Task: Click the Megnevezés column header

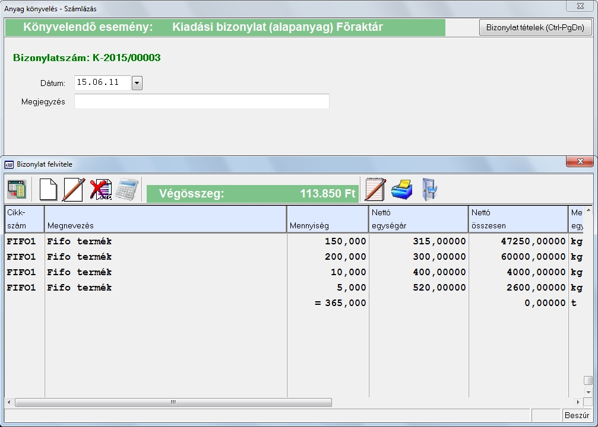Action: coord(166,219)
